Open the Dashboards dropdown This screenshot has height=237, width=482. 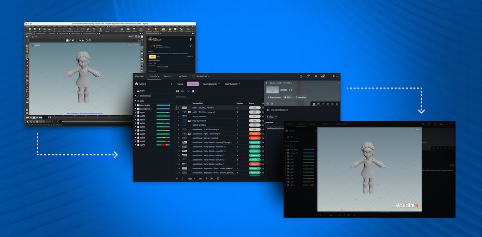(232, 84)
